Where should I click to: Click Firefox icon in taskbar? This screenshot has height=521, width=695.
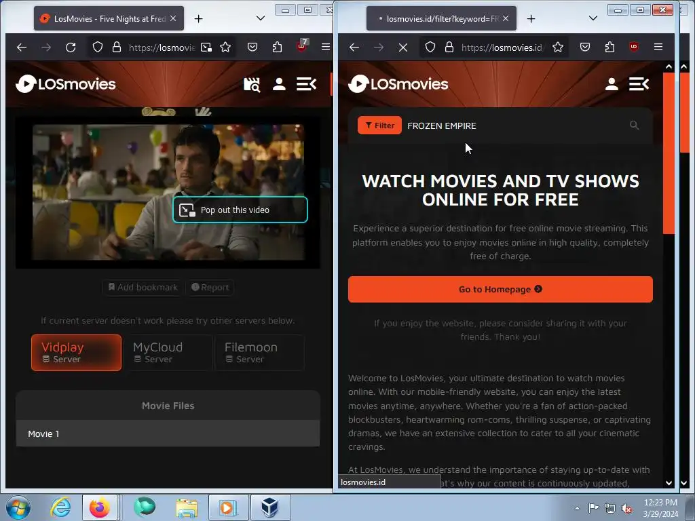[x=100, y=507]
